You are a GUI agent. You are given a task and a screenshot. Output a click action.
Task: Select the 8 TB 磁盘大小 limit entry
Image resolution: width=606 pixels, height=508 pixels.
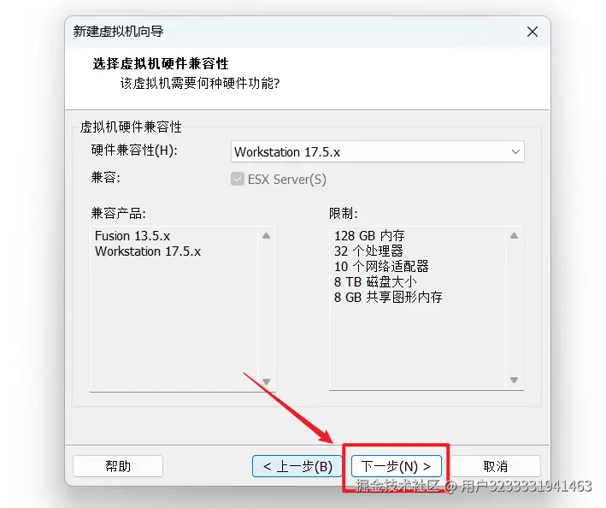[x=376, y=282]
